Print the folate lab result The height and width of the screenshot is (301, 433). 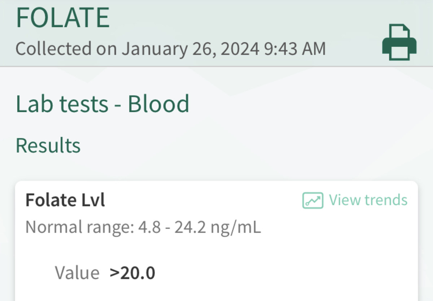pyautogui.click(x=399, y=42)
